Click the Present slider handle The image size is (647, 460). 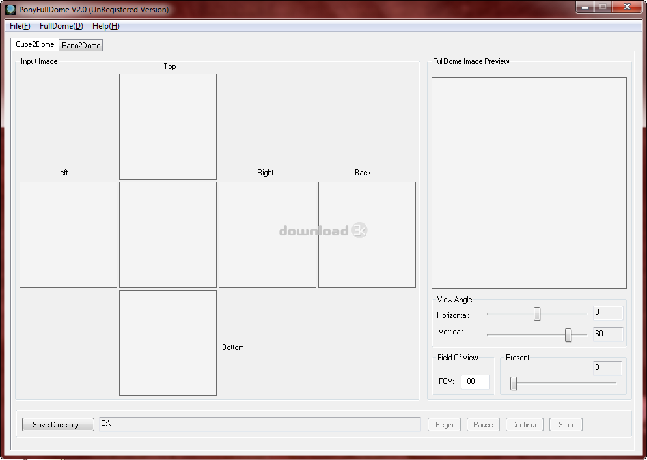pos(514,383)
